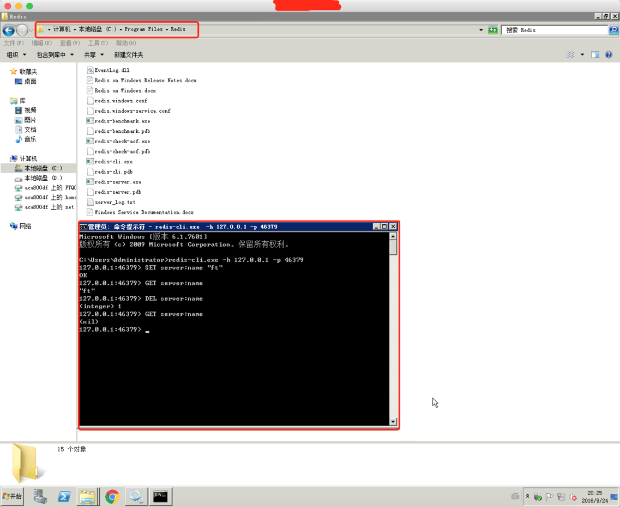This screenshot has height=507, width=620.
Task: Select Windows Service Documentation.docx icon
Action: click(90, 212)
